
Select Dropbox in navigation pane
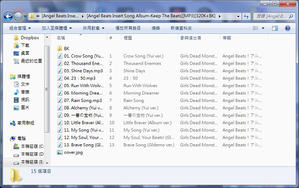(26, 38)
